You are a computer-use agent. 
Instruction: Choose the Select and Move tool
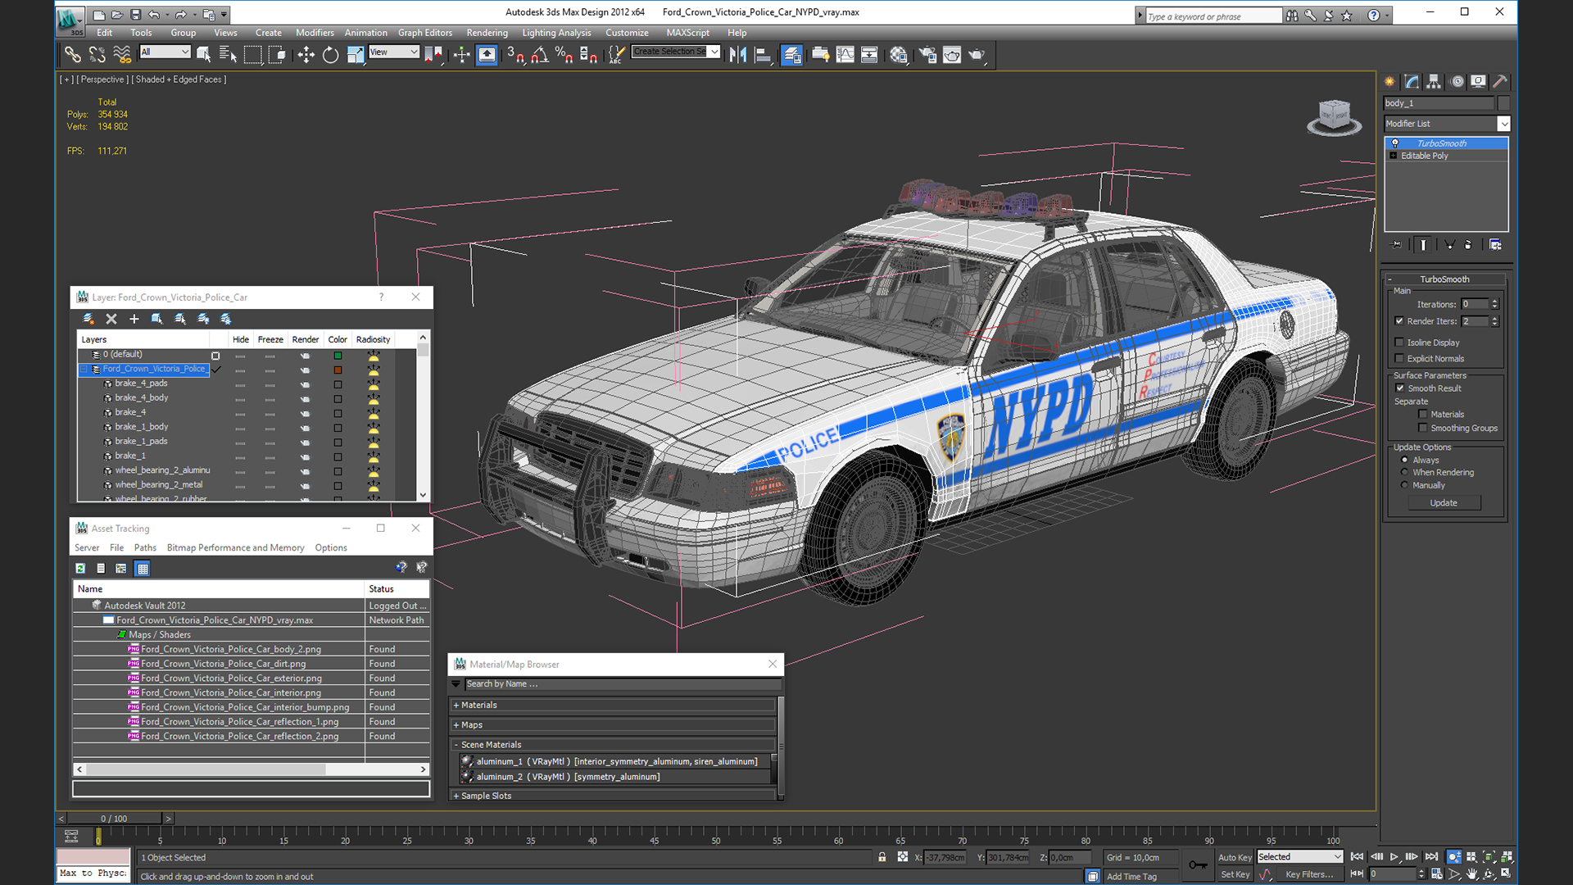(306, 55)
